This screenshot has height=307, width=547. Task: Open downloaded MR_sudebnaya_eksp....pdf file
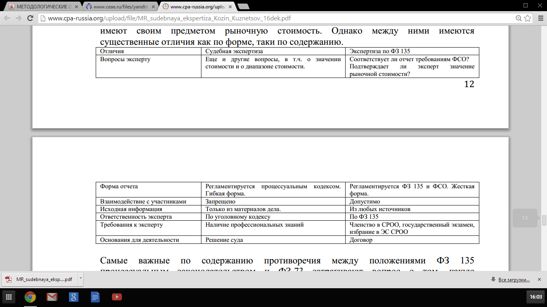click(x=40, y=279)
